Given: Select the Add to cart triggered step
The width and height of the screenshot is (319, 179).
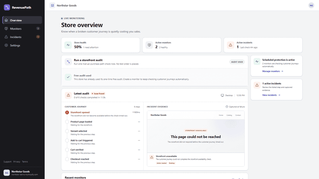Looking at the screenshot, I should (x=102, y=142).
